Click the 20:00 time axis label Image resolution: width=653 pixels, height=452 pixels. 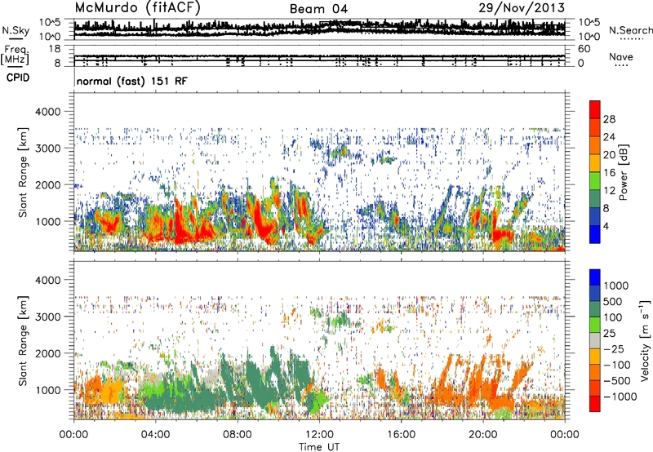click(482, 435)
